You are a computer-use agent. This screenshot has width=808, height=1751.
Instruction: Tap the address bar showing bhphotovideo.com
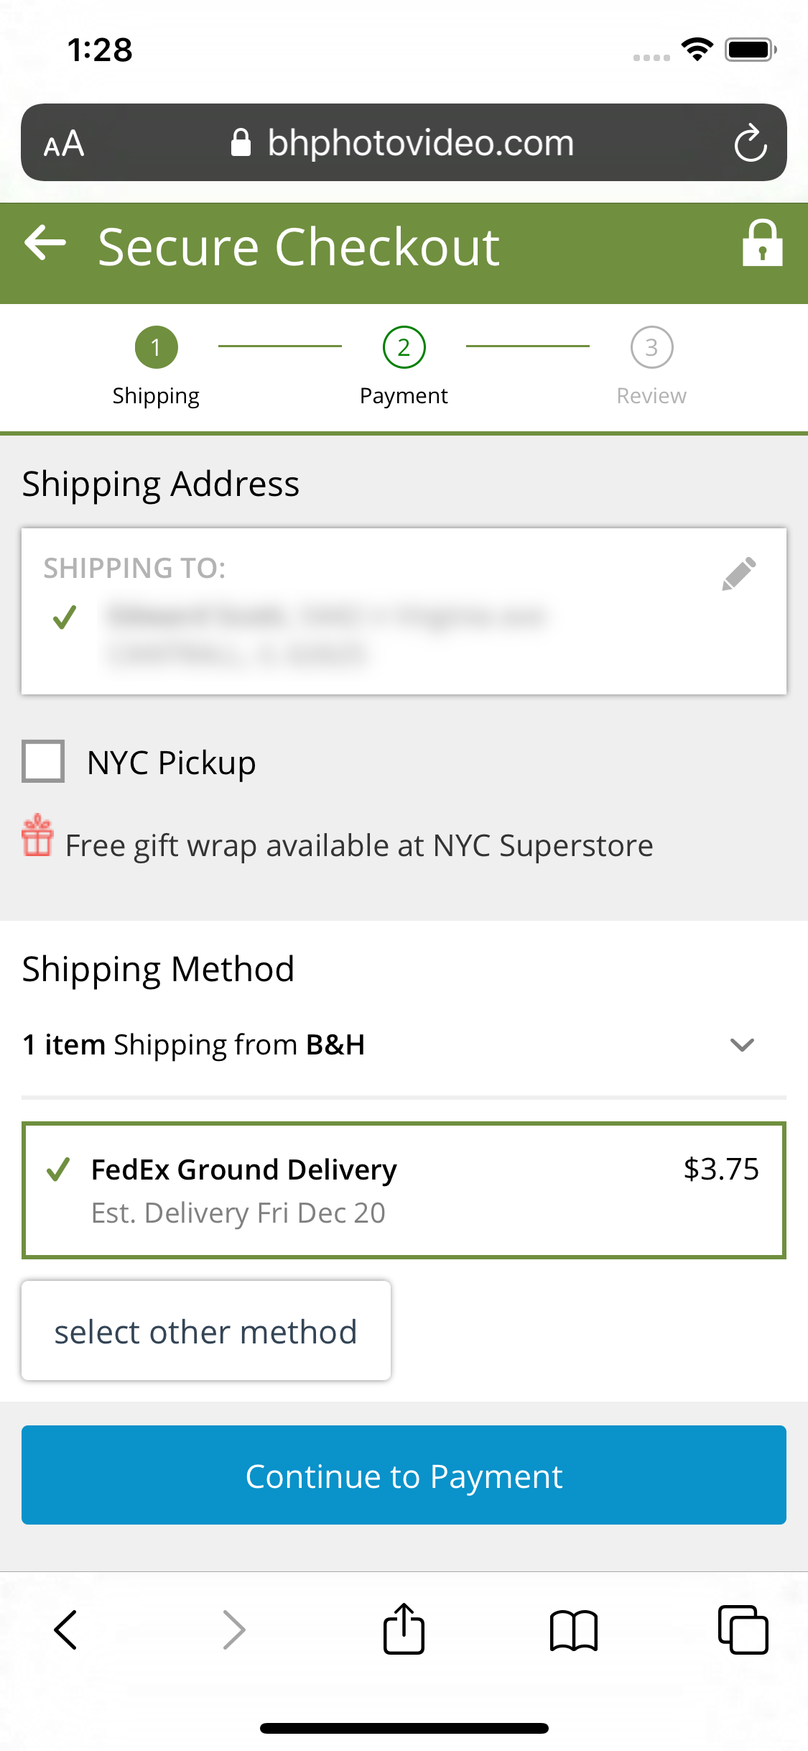pyautogui.click(x=419, y=142)
